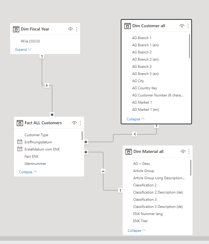Toggle visibility of Dim Fiscal Year table
Screen dimensions: 209x244
click(x=70, y=29)
